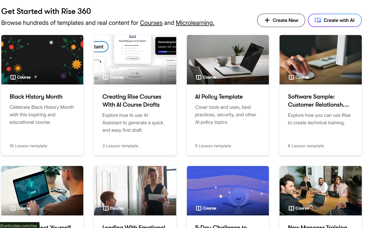Open the Leading With Emotional course thumbnail

coord(135,191)
